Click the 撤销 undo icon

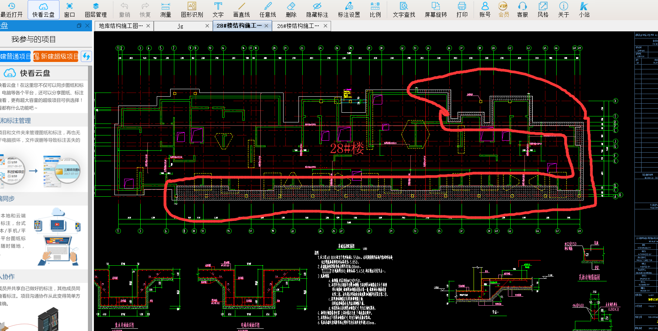pos(125,10)
